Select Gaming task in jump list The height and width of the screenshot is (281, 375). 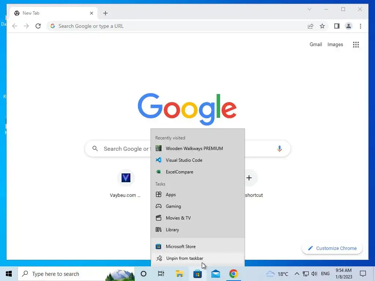tap(197, 206)
